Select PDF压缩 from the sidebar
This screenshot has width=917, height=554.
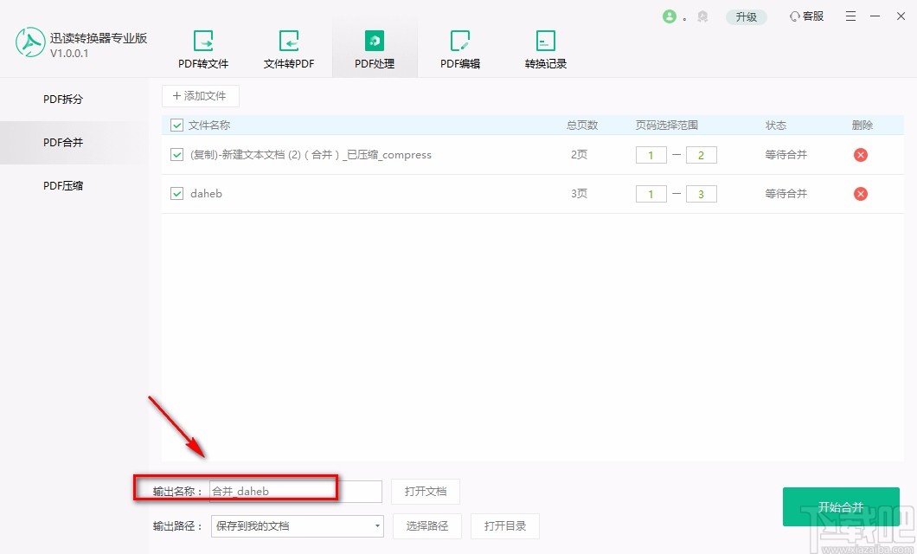coord(61,185)
